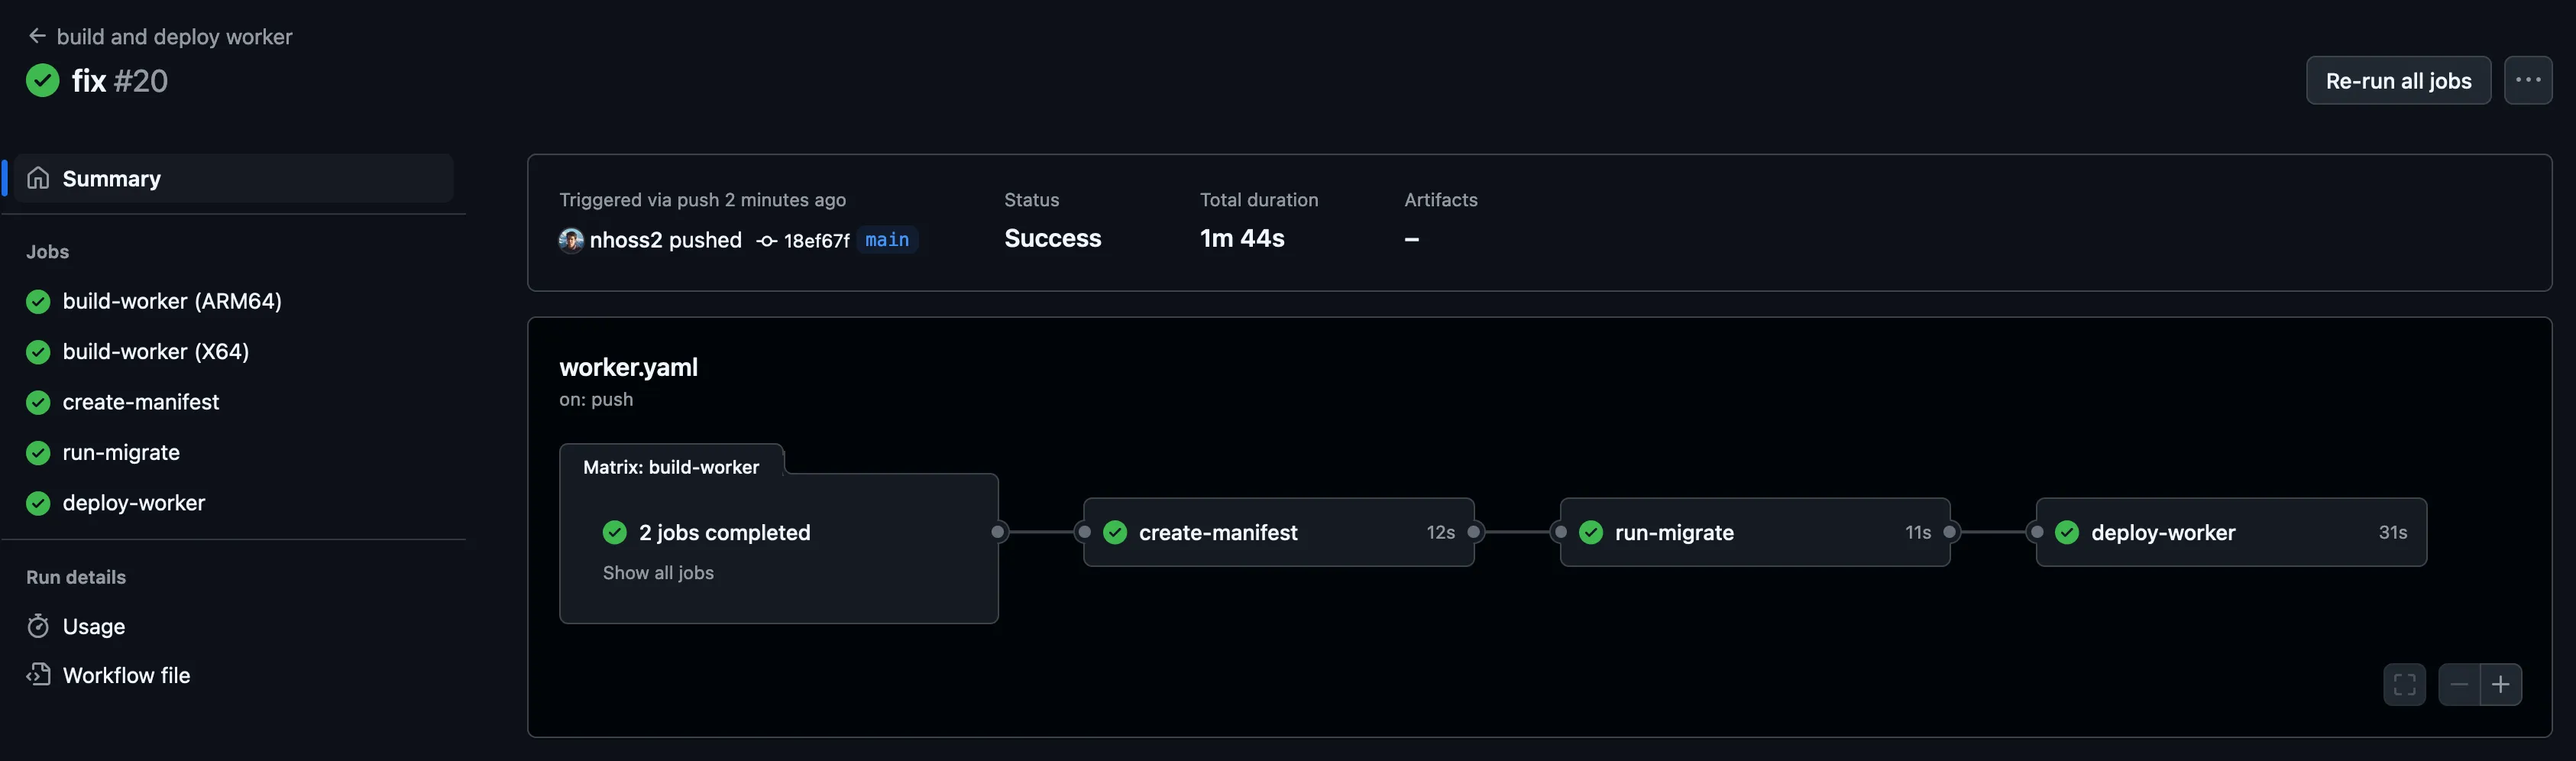The height and width of the screenshot is (761, 2576).
Task: Expand Show all jobs in matrix
Action: [658, 573]
